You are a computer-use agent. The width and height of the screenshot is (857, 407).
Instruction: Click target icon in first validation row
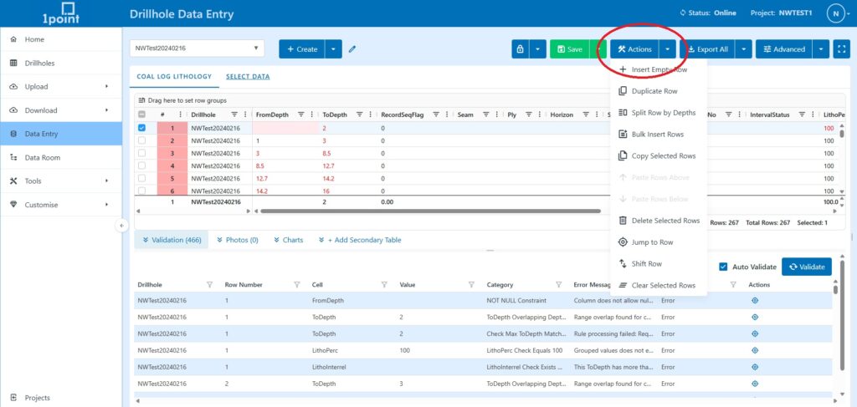pos(754,300)
